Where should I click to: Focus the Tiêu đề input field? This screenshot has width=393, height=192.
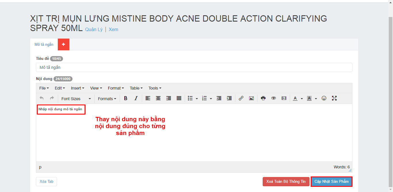(194, 67)
